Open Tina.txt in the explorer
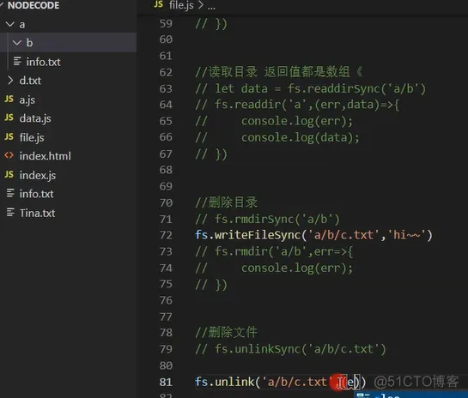The image size is (468, 398). (37, 214)
